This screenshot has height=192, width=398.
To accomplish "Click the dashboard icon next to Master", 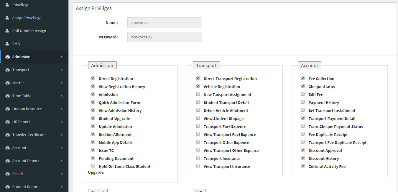I will [8, 83].
